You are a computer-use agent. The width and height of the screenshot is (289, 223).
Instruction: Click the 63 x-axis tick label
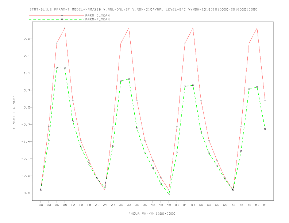pyautogui.click(x=209, y=205)
